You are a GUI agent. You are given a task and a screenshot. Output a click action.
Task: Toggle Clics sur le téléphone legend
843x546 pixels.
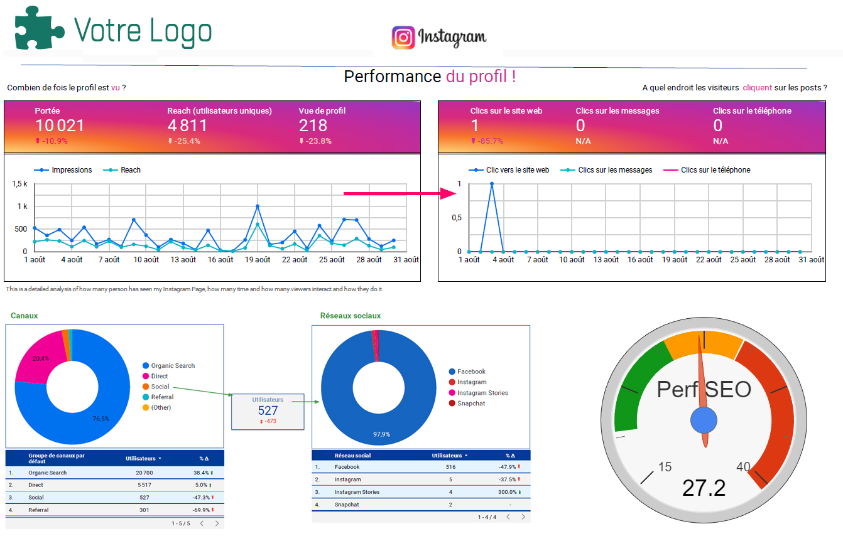pos(707,170)
